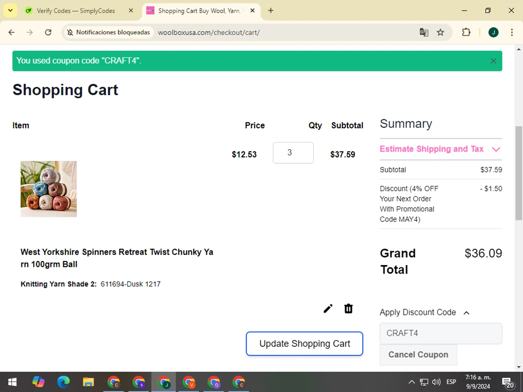The image size is (523, 392).
Task: Close the Verify Codes SimplyCodes tab
Action: tap(131, 10)
